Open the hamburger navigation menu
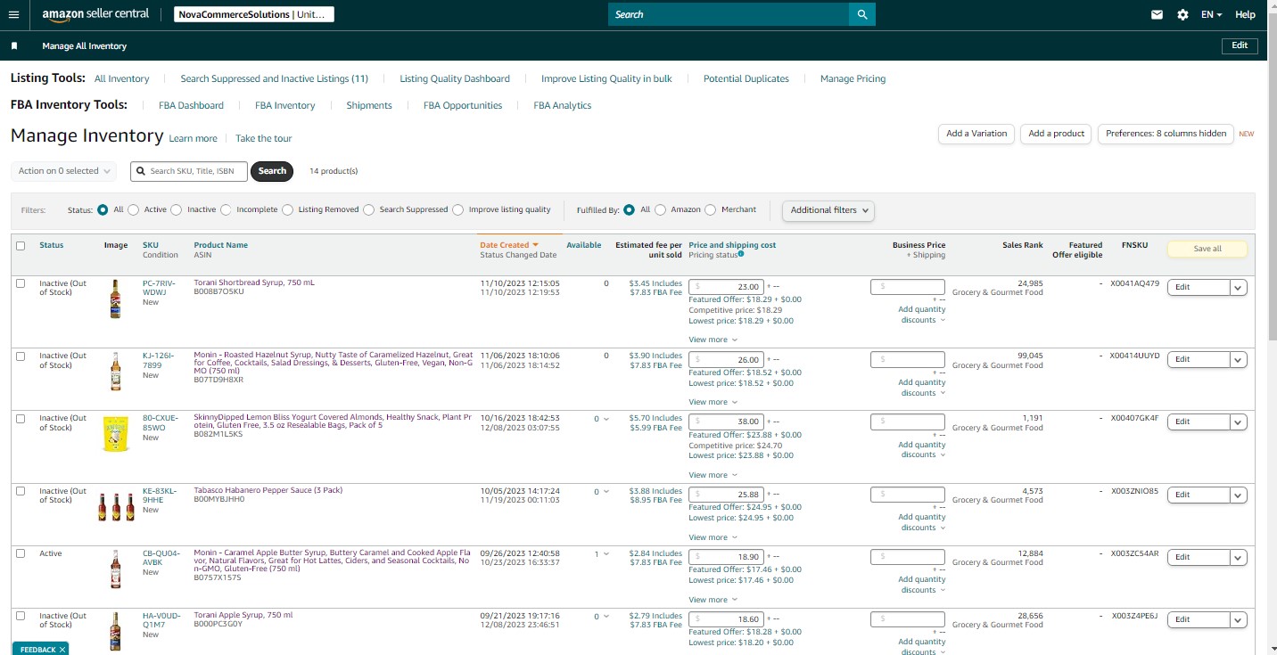Image resolution: width=1277 pixels, height=655 pixels. 13,14
